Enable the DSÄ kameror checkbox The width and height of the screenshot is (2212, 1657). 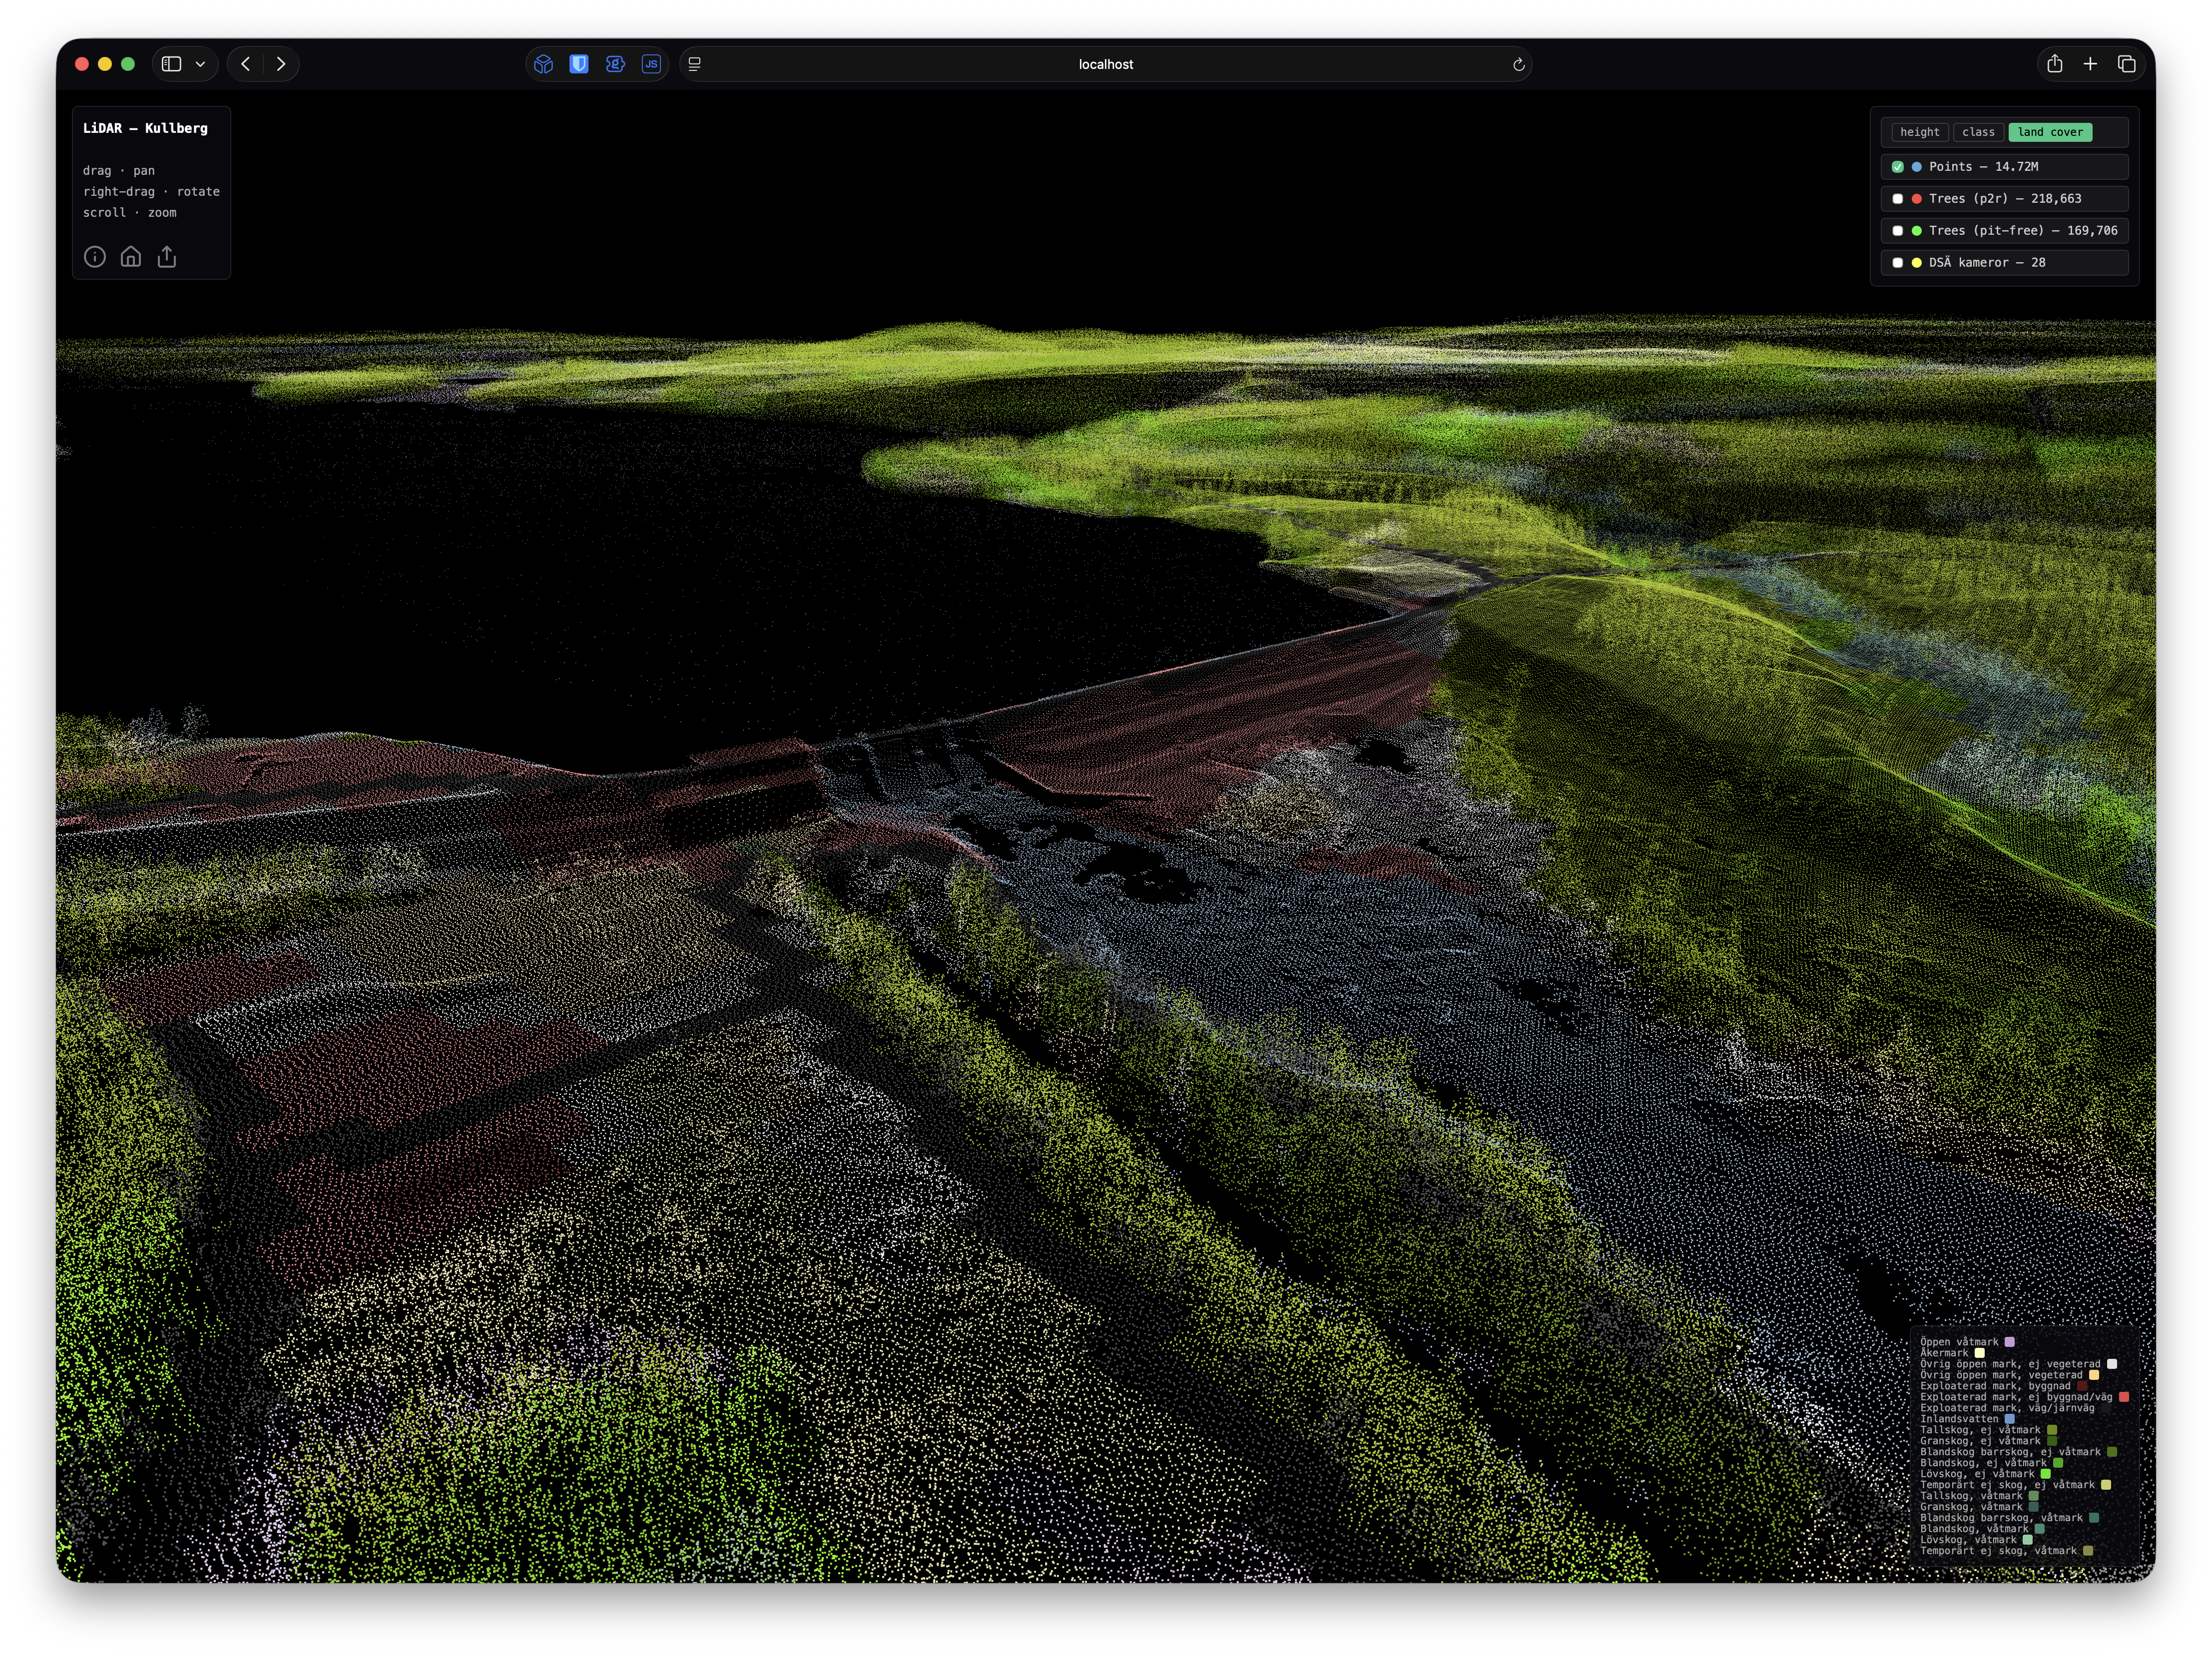click(x=1897, y=263)
